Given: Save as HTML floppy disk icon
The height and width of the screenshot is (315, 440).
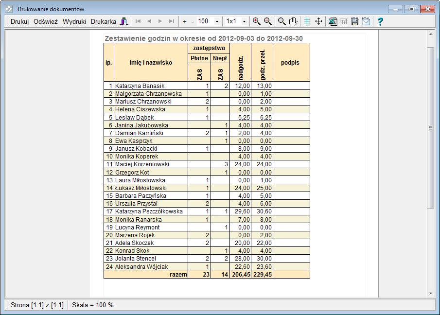Looking at the screenshot, I should click(x=355, y=21).
